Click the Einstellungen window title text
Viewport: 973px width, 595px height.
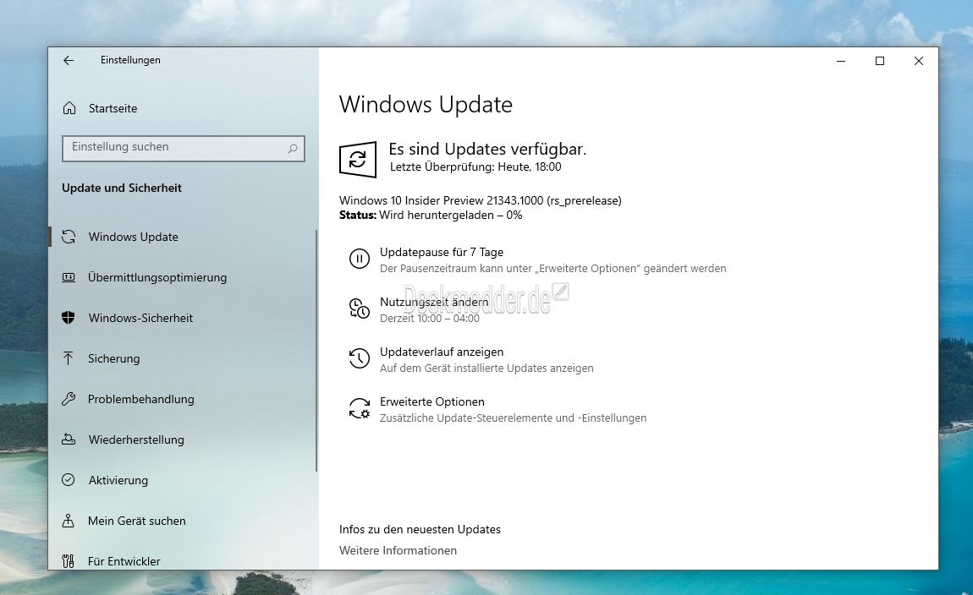tap(130, 60)
